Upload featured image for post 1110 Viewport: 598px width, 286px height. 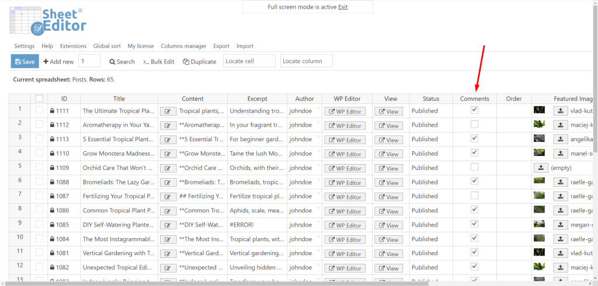coord(560,154)
